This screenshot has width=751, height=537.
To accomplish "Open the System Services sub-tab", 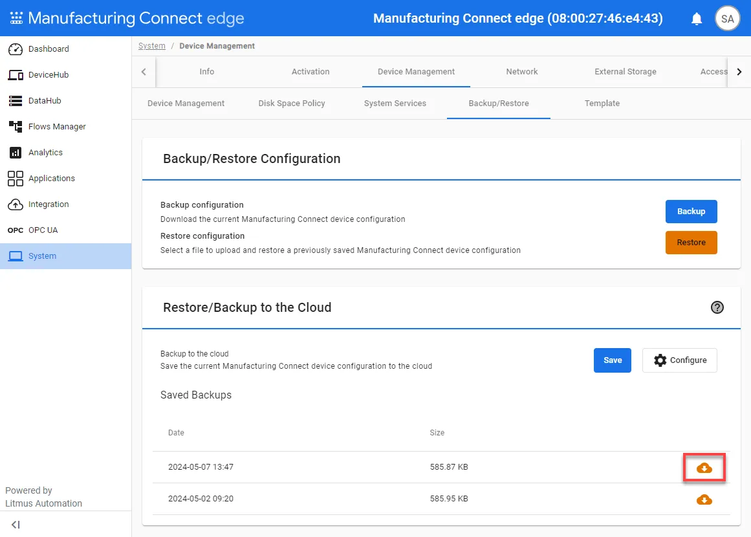I will (x=395, y=103).
